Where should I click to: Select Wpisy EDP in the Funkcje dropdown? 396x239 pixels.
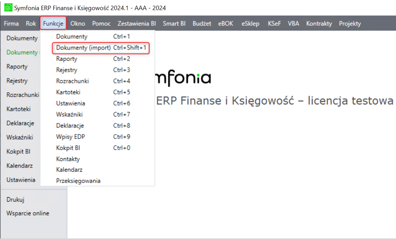click(x=98, y=136)
